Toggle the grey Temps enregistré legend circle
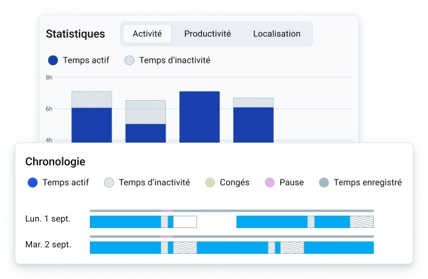The image size is (428, 279). (x=324, y=183)
